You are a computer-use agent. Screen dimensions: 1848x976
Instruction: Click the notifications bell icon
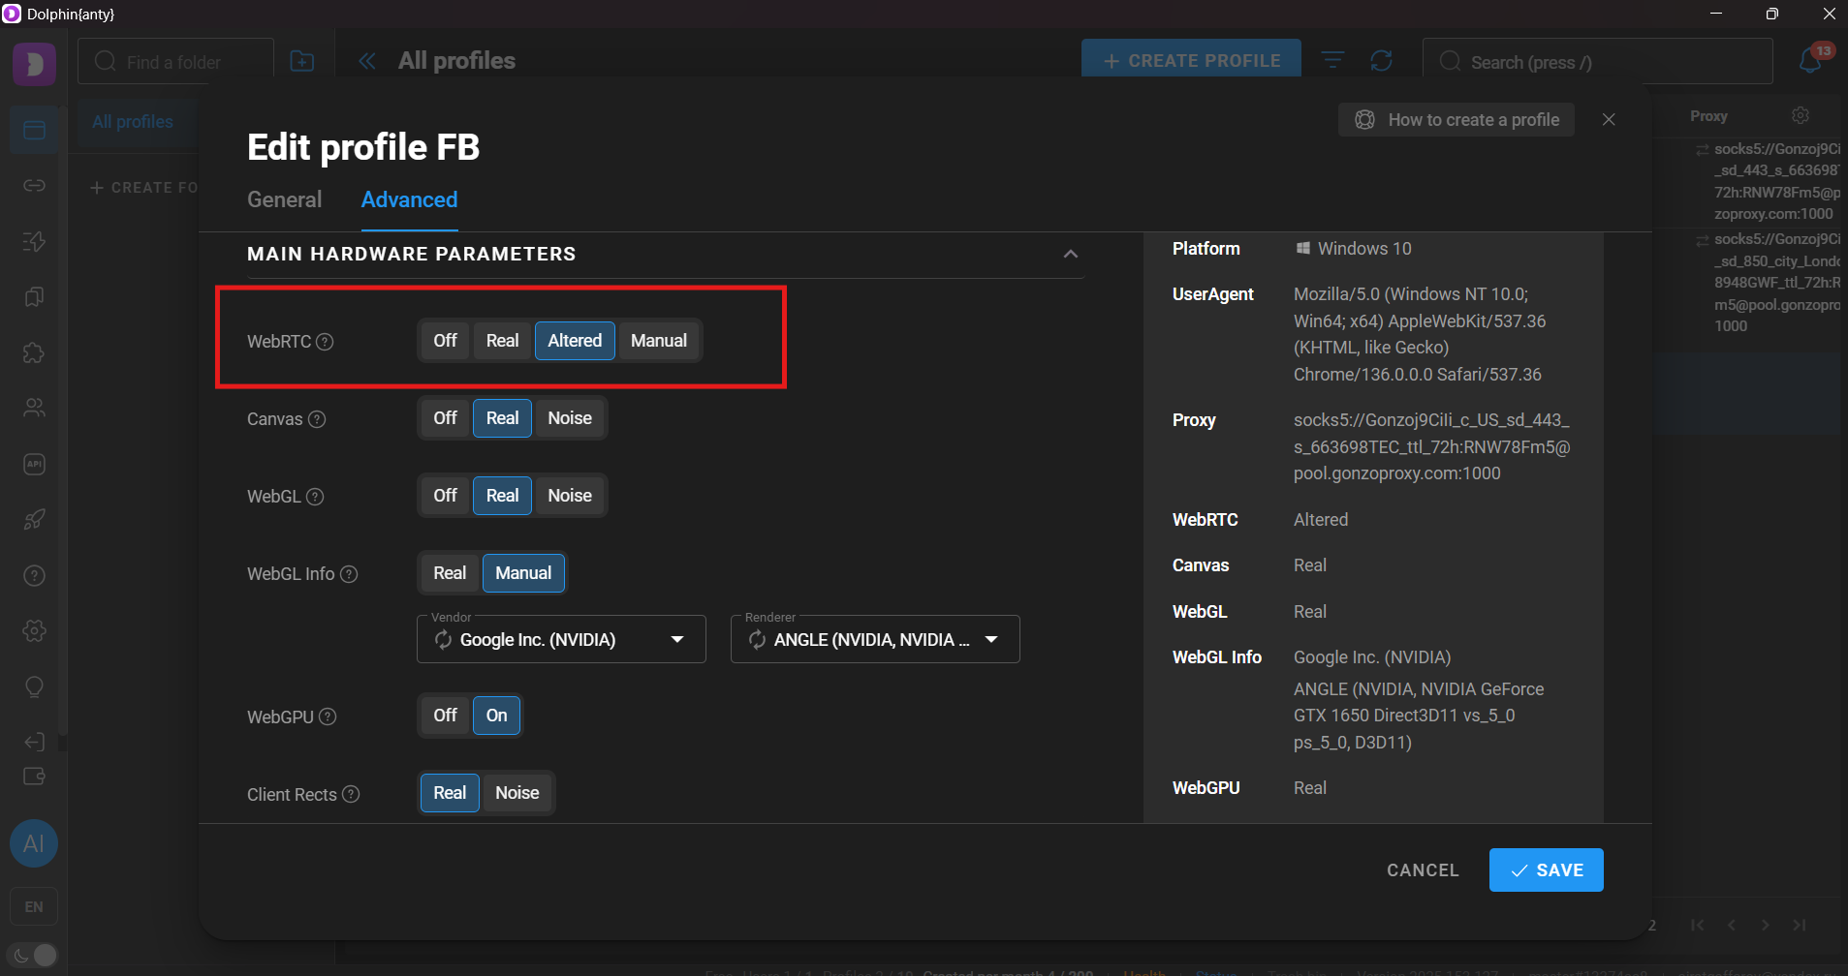(1809, 61)
